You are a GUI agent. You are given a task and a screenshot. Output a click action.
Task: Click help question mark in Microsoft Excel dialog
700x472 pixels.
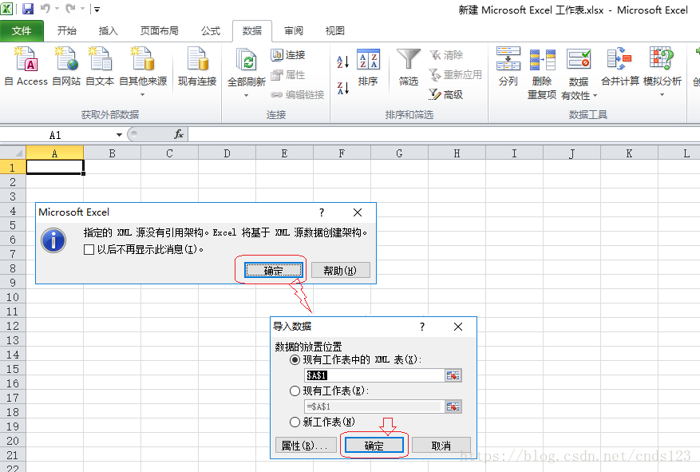322,212
